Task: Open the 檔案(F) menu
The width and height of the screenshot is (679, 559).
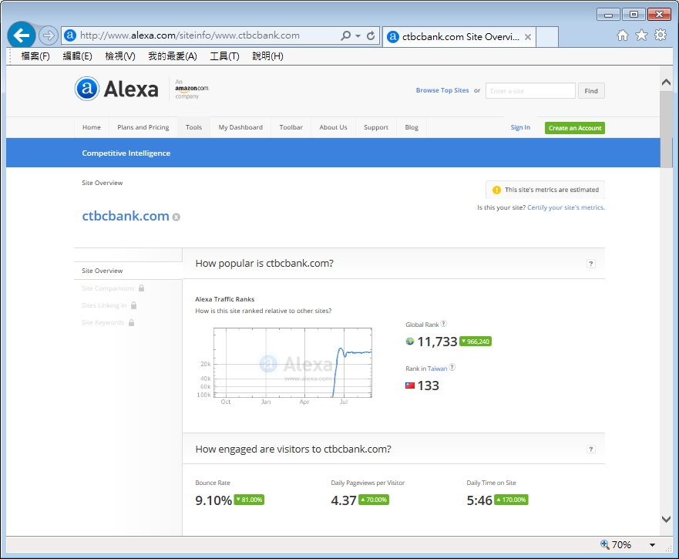Action: [x=35, y=56]
